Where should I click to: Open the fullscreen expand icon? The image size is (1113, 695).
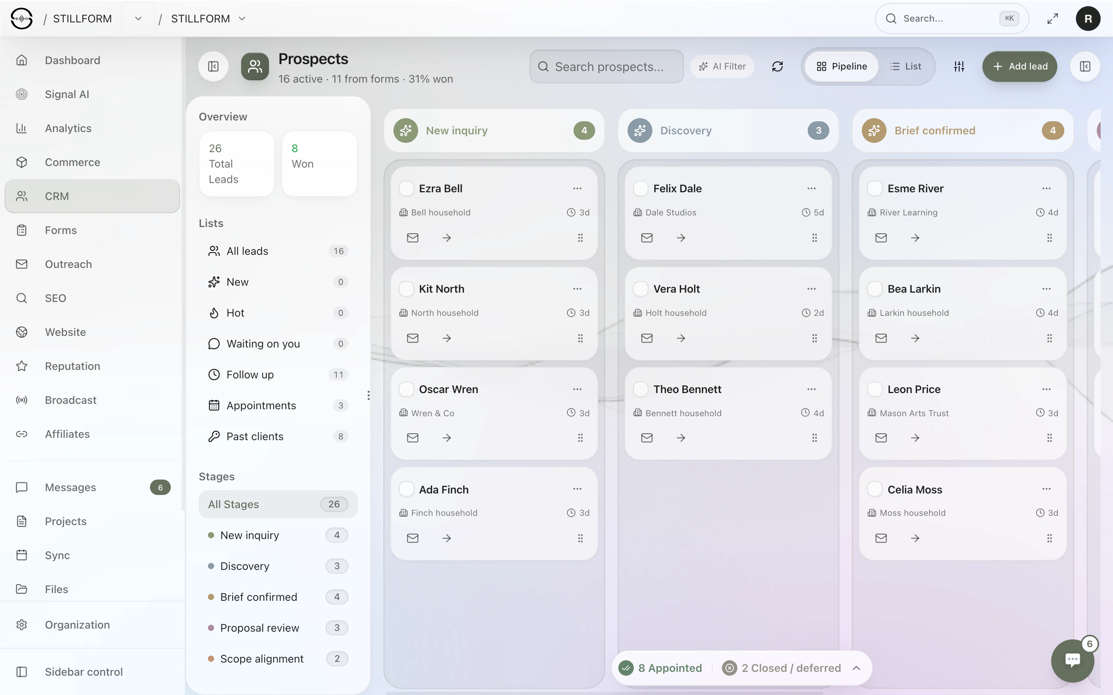coord(1052,19)
